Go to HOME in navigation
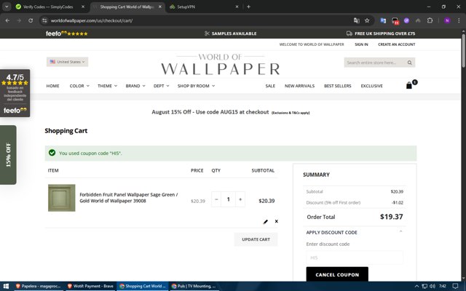This screenshot has width=466, height=291. coord(52,86)
